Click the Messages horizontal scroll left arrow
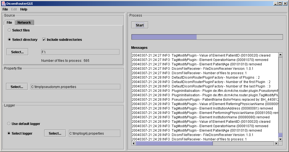The width and height of the screenshot is (289, 152). [x=134, y=144]
